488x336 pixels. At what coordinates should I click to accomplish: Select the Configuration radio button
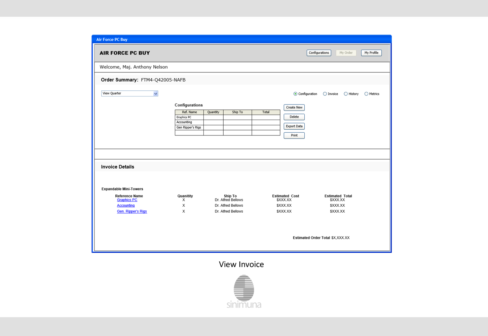click(295, 94)
